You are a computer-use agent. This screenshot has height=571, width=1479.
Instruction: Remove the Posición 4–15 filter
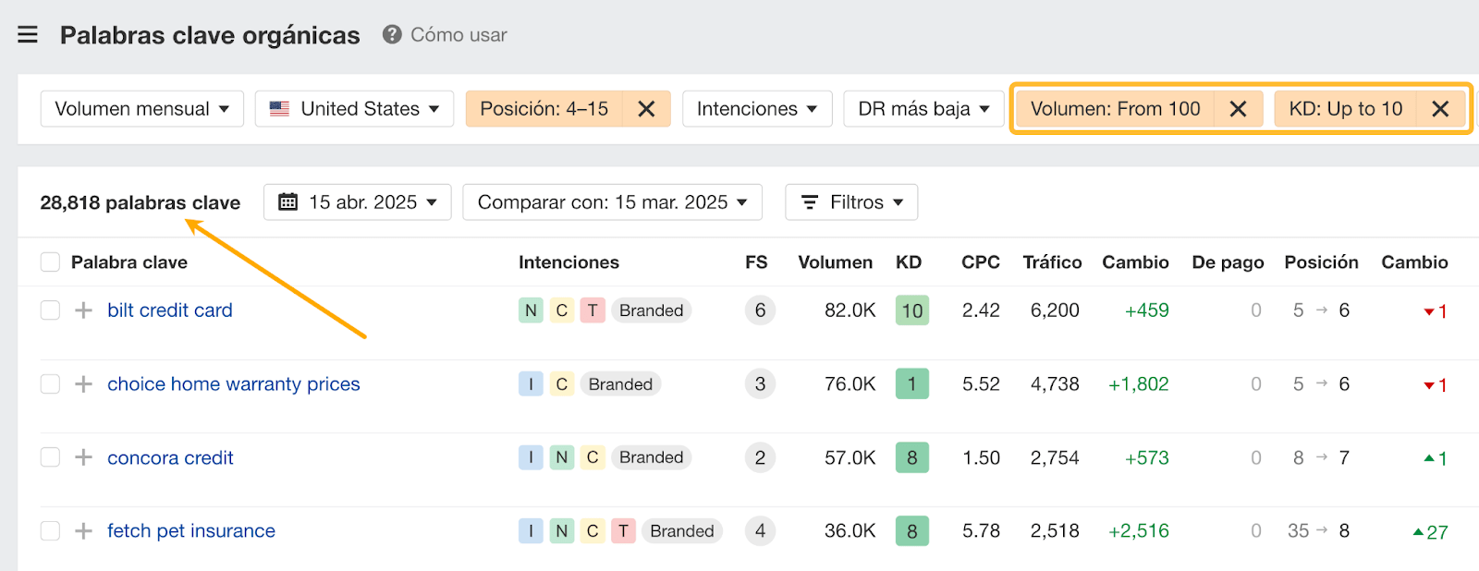646,109
